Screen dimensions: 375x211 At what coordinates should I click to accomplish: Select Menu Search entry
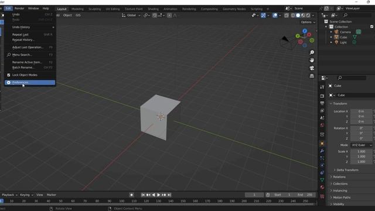30,55
